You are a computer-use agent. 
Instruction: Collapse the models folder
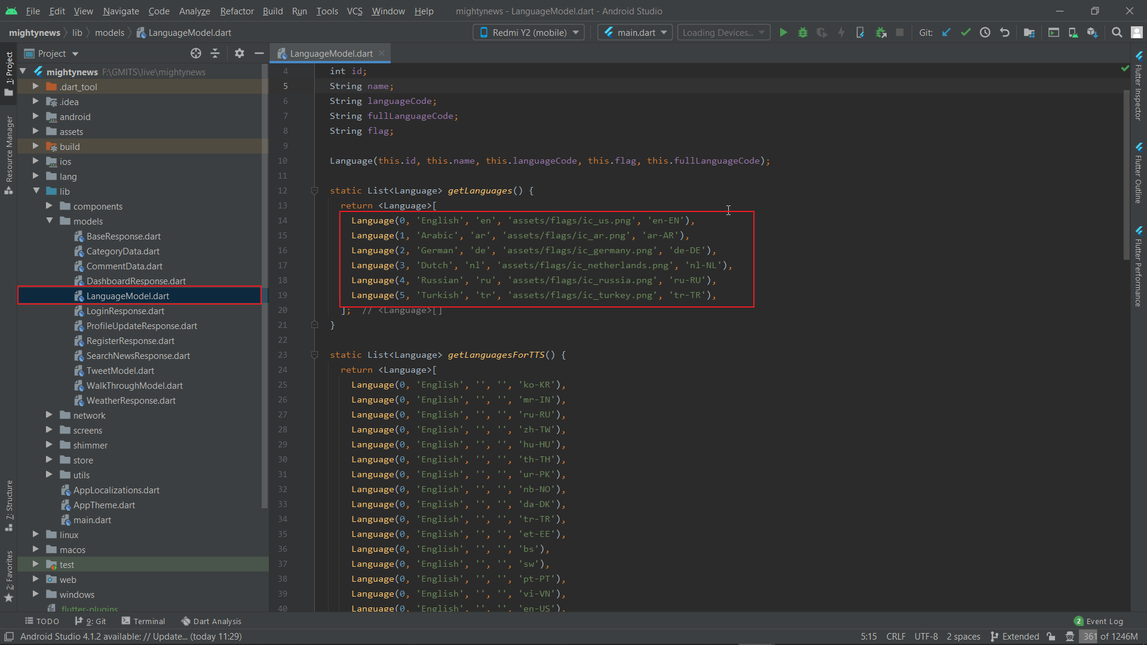tap(50, 221)
